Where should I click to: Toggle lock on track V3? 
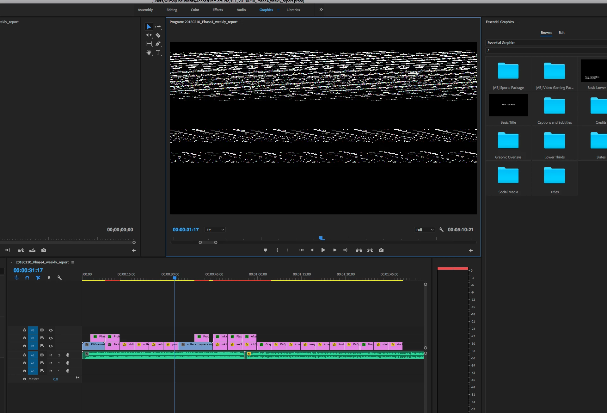(x=24, y=330)
